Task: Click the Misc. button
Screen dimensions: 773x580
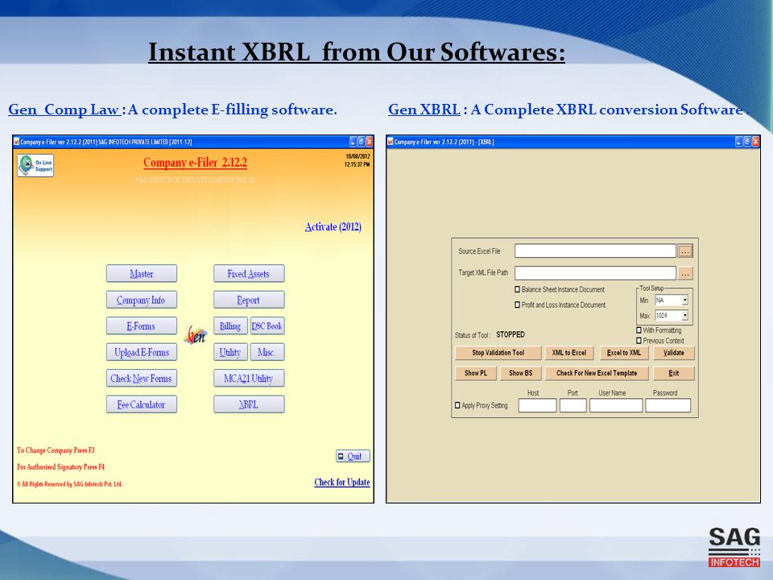Action: 267,352
